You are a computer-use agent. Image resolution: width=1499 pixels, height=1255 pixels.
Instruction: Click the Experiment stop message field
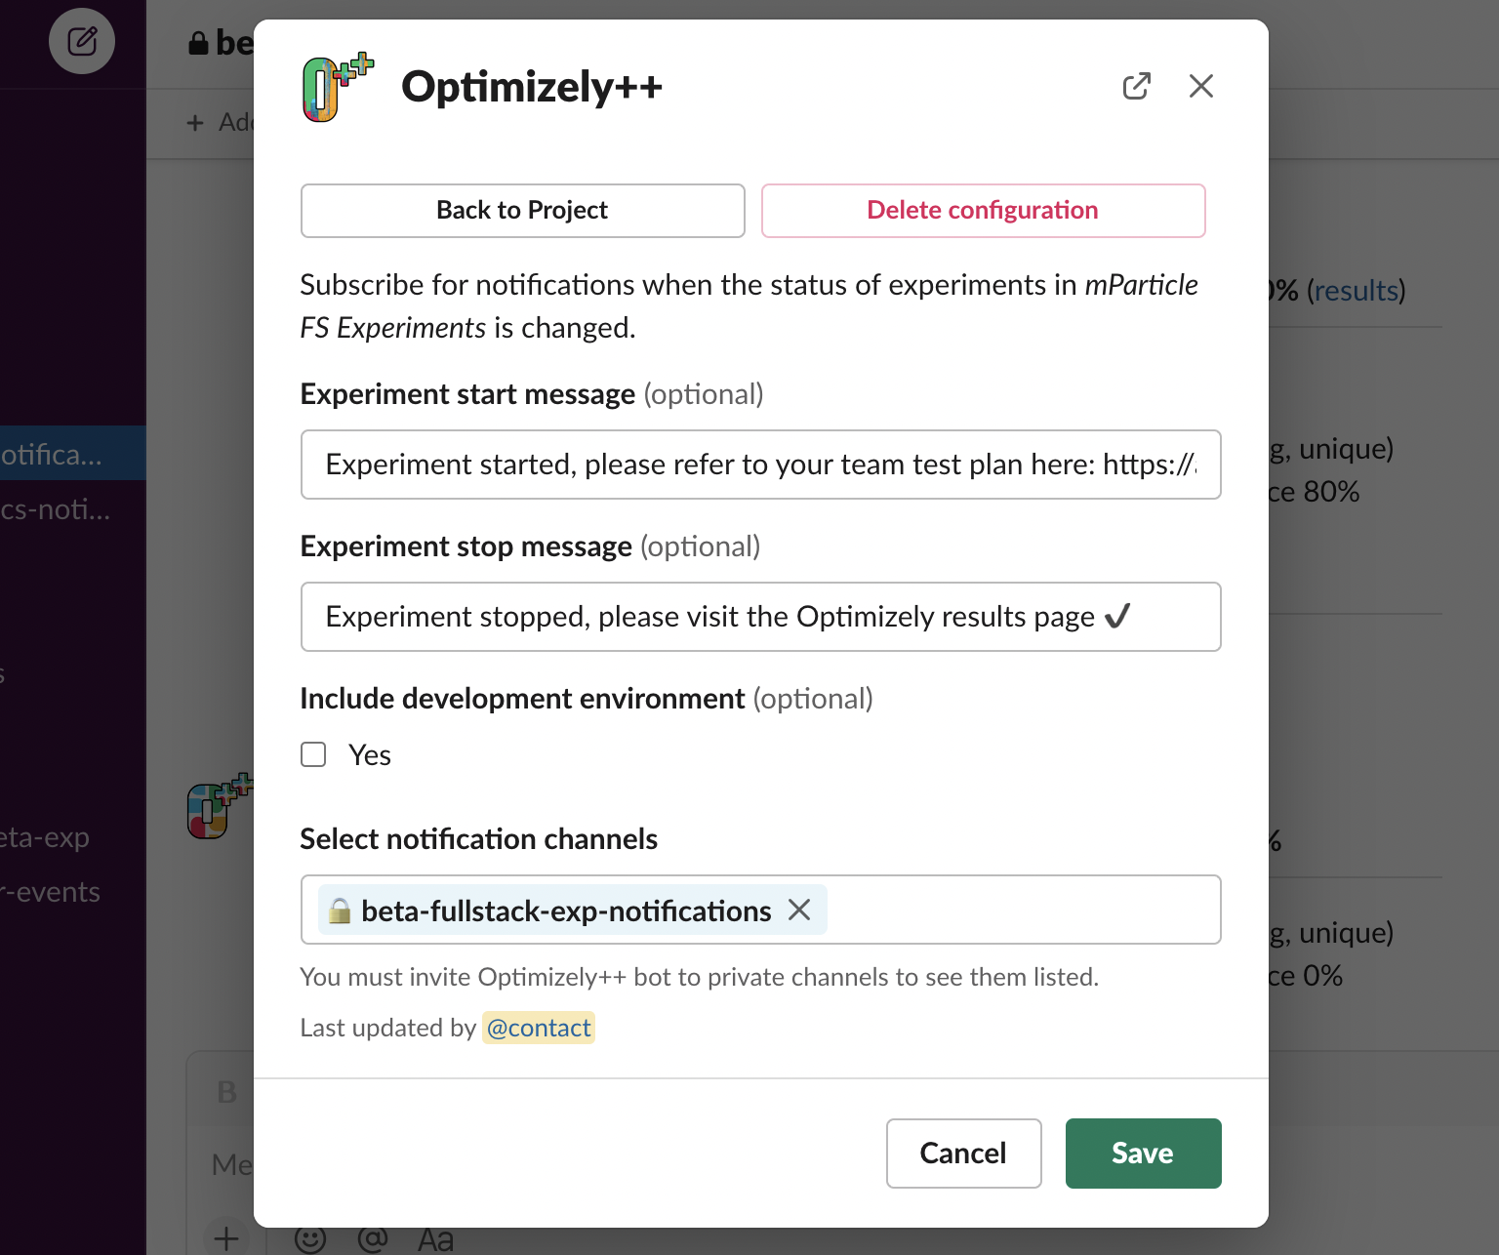[760, 617]
